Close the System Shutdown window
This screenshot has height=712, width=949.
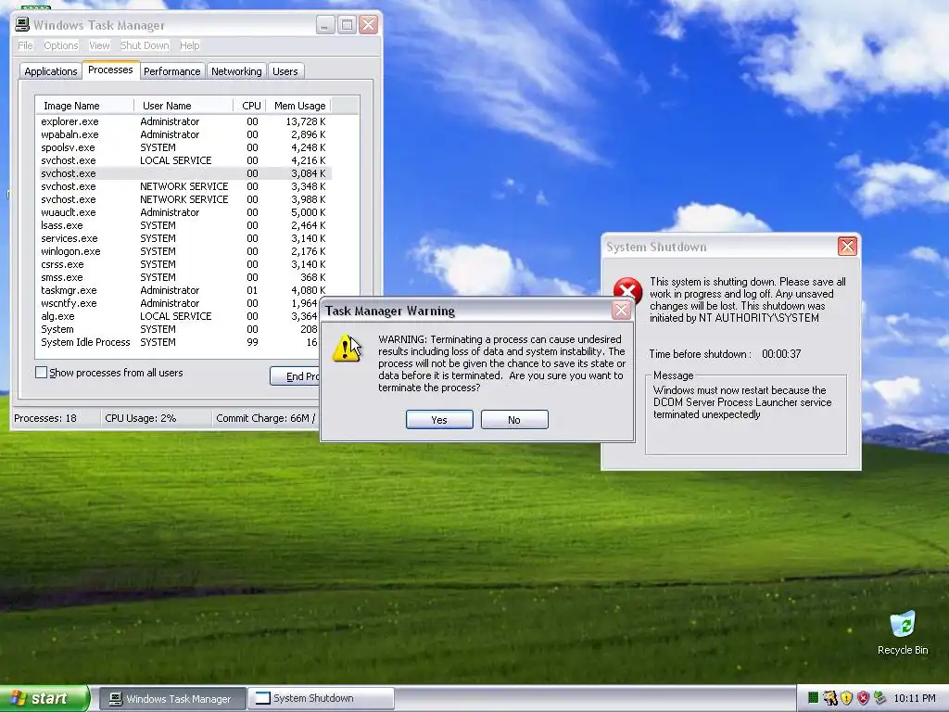click(x=847, y=247)
